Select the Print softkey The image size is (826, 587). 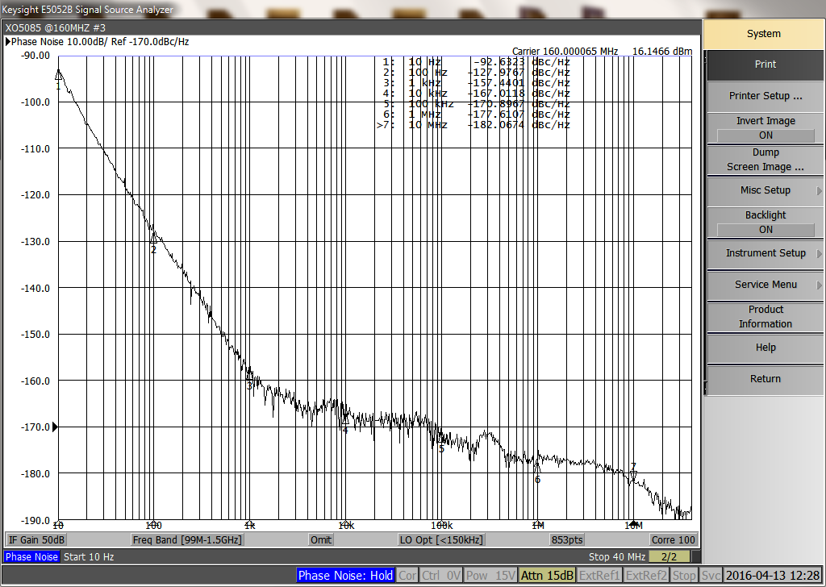click(x=765, y=65)
